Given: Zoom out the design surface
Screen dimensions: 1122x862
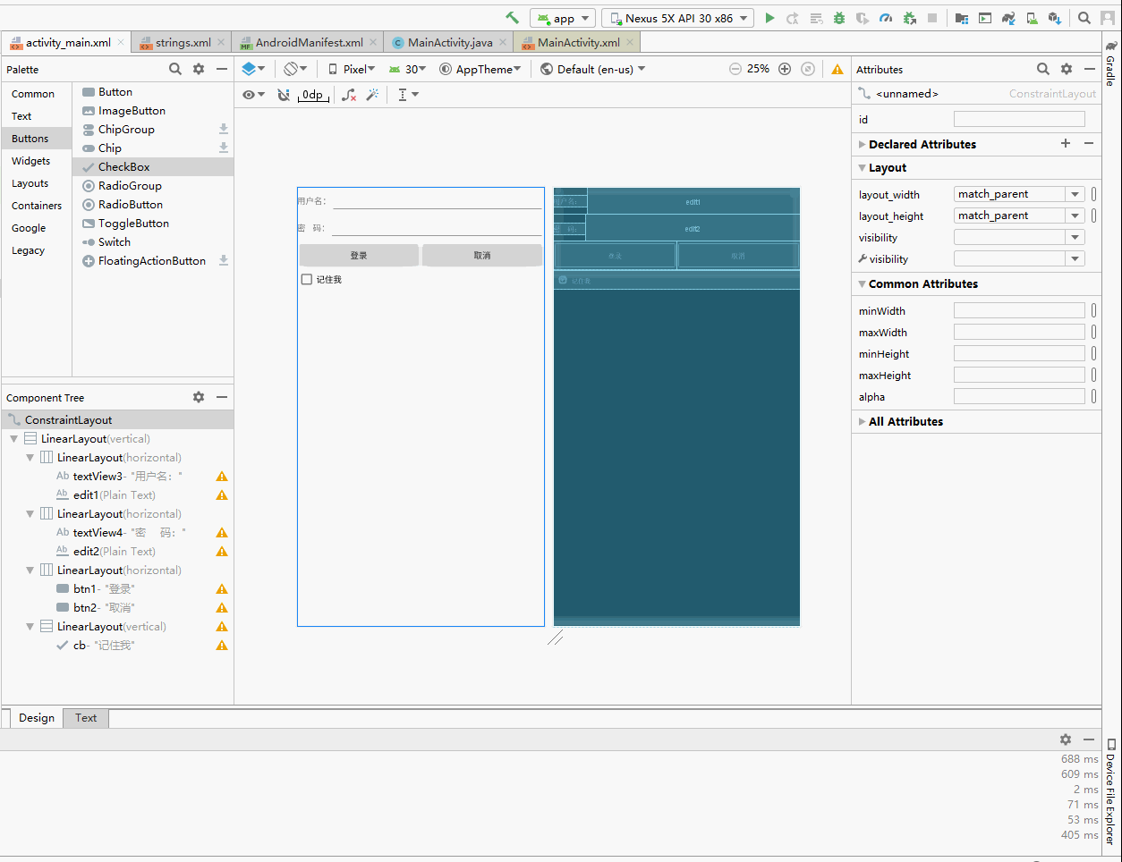Looking at the screenshot, I should (x=735, y=69).
